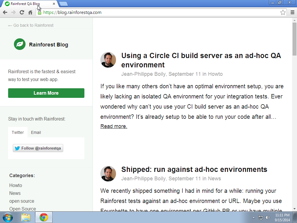Click Rainforest Blog heading text
The width and height of the screenshot is (297, 223).
pos(48,44)
